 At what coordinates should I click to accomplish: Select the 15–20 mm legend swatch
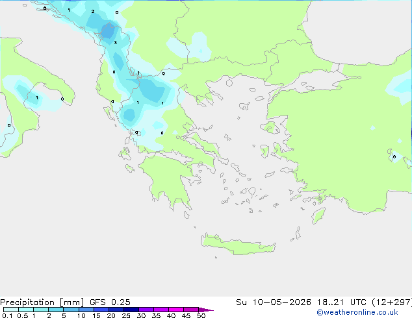click(x=101, y=310)
